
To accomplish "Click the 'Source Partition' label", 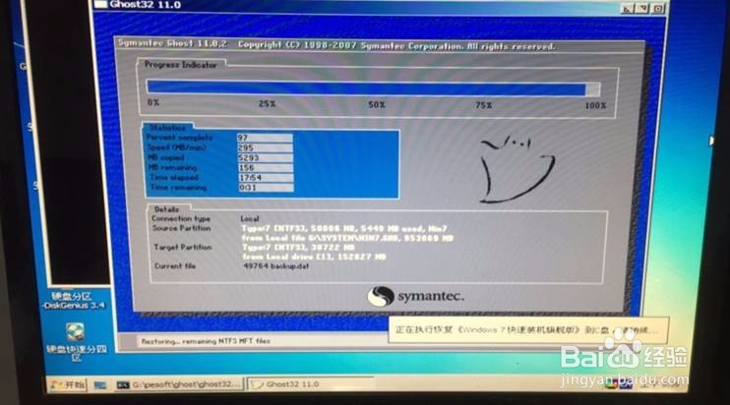I will coord(182,228).
